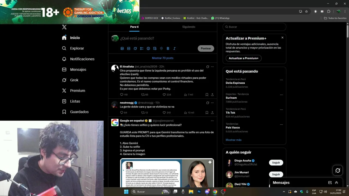
Task: Open Todos los favoritos bookmarks folder
Action: 335,18
